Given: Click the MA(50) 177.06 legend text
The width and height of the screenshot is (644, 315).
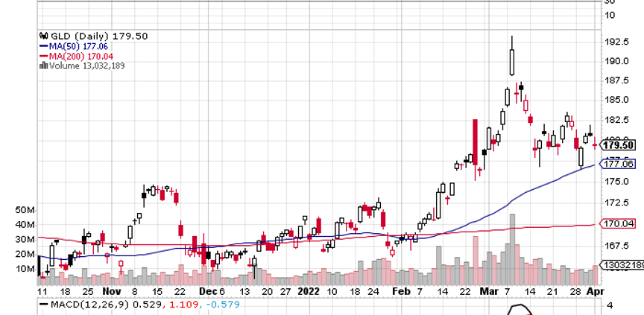Looking at the screenshot, I should coord(80,45).
